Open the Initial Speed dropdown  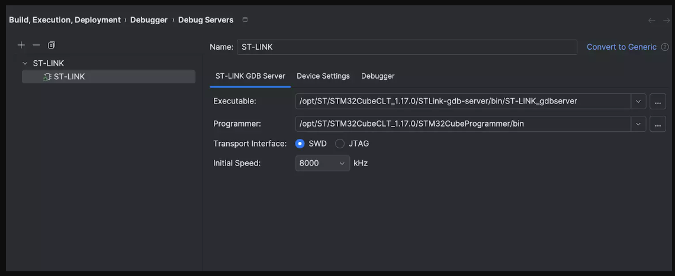[323, 163]
